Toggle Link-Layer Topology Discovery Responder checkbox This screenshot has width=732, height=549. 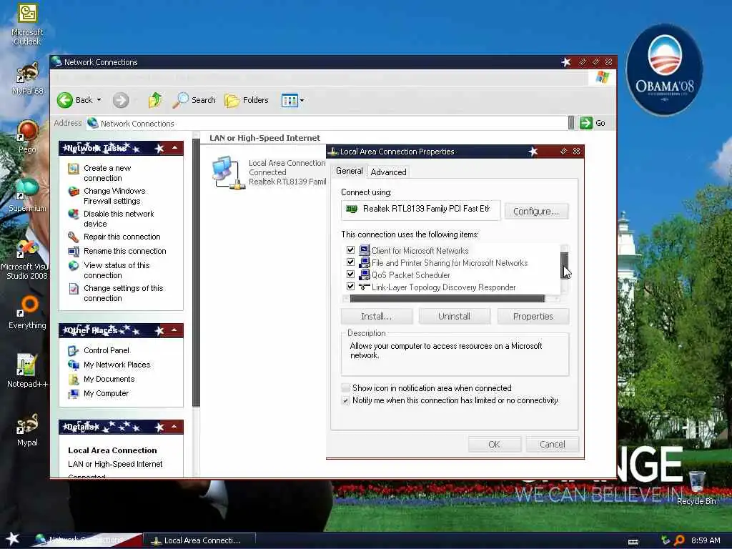pyautogui.click(x=350, y=287)
